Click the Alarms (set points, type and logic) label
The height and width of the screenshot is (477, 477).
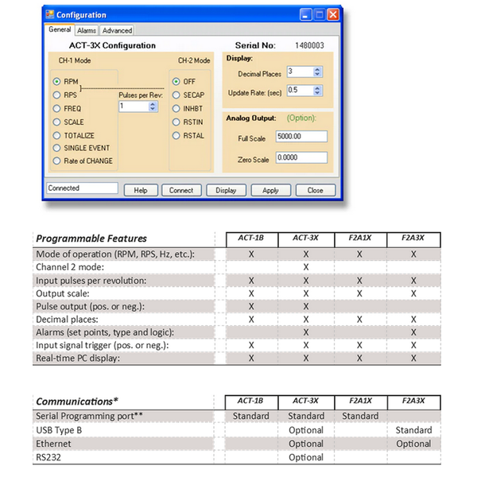(x=105, y=332)
